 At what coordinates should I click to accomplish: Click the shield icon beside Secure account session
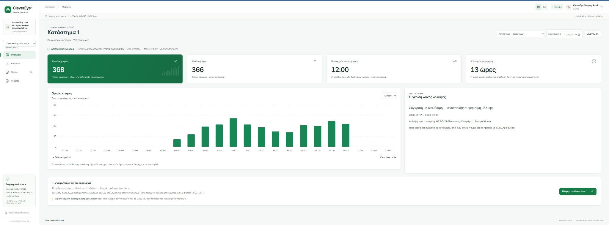coord(6,213)
